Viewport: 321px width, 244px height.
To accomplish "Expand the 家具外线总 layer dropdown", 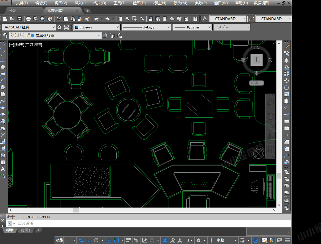I will pos(55,36).
